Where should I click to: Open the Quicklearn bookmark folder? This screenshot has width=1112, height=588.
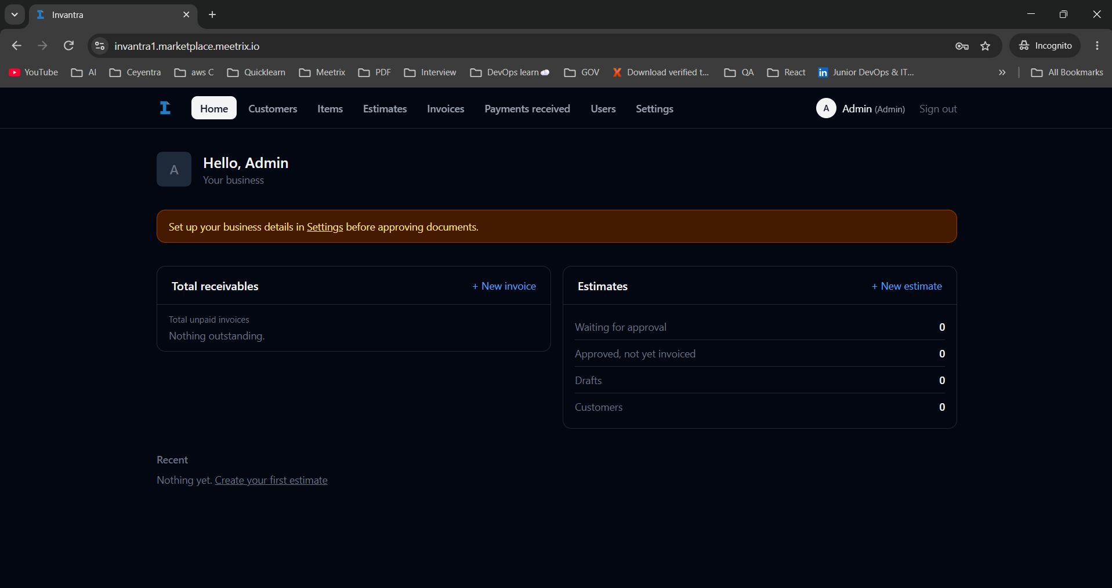[256, 72]
